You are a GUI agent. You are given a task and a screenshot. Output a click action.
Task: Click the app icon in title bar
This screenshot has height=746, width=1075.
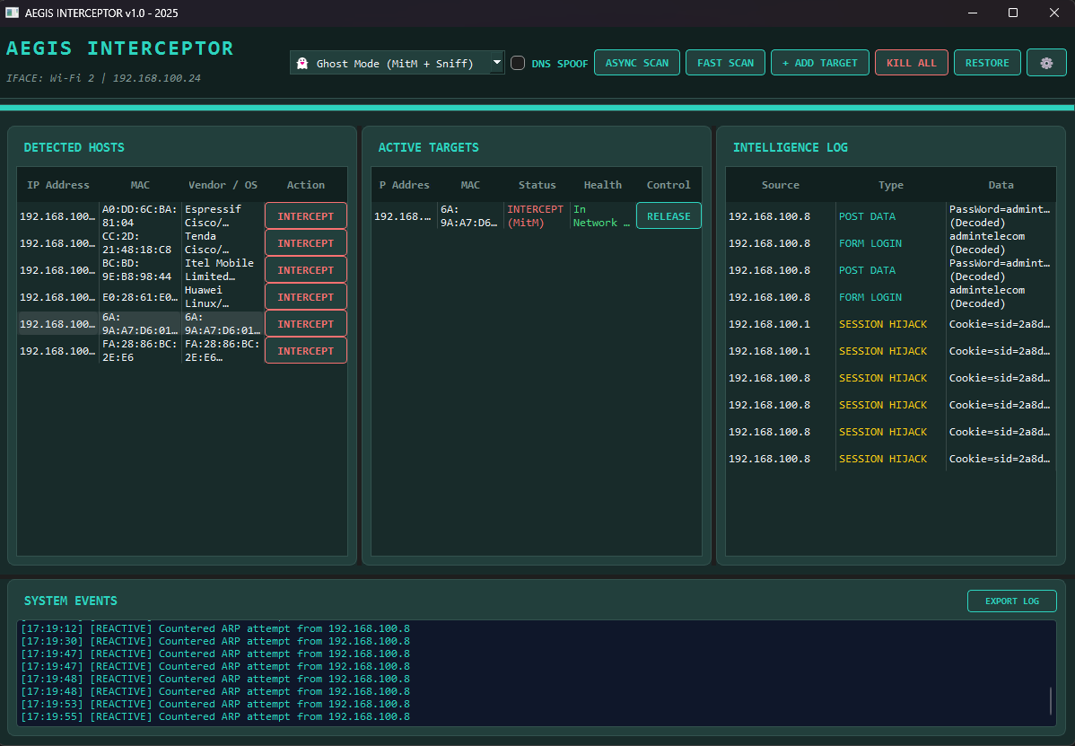click(x=12, y=13)
